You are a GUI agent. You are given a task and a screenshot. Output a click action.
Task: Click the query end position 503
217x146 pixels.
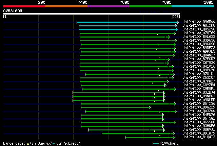coord(175,17)
